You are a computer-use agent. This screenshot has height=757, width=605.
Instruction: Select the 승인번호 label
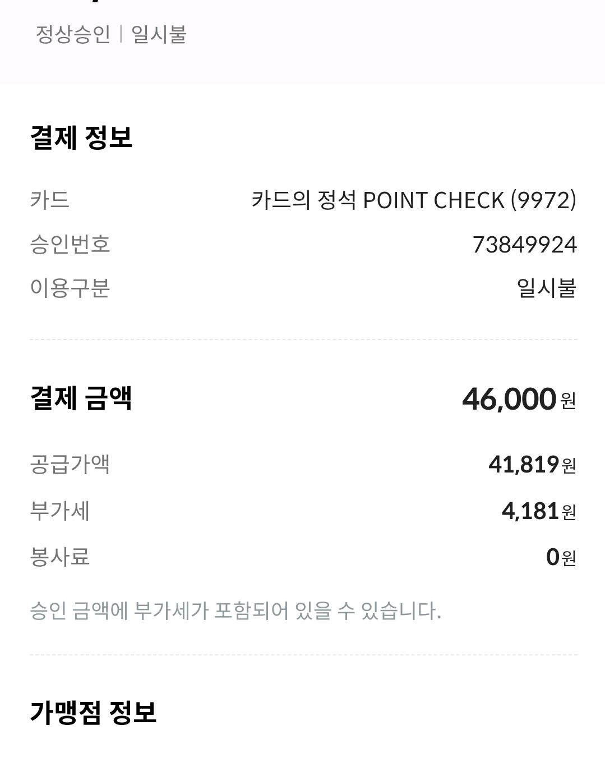70,244
